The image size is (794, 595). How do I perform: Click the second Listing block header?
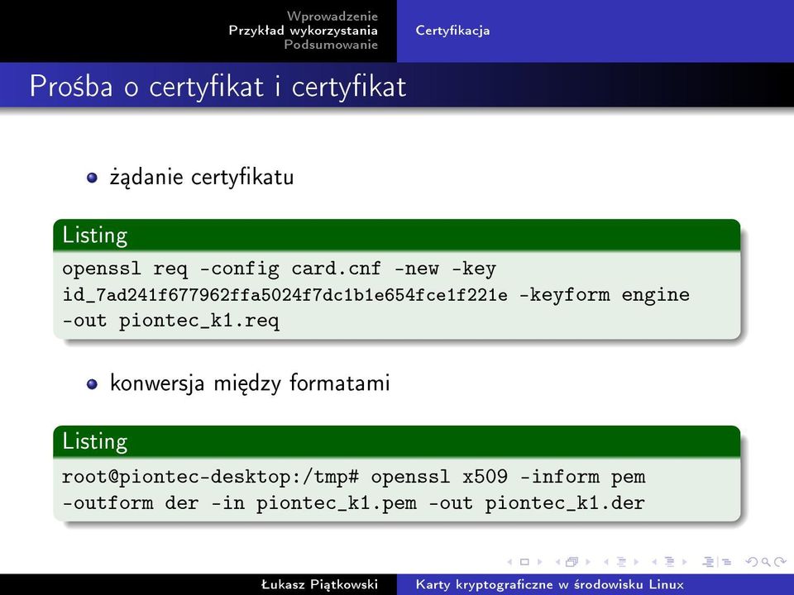coord(396,441)
